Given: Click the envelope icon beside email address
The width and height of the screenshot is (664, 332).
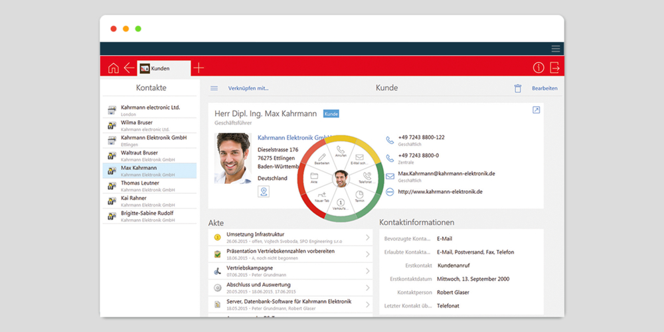Looking at the screenshot, I should [x=390, y=176].
